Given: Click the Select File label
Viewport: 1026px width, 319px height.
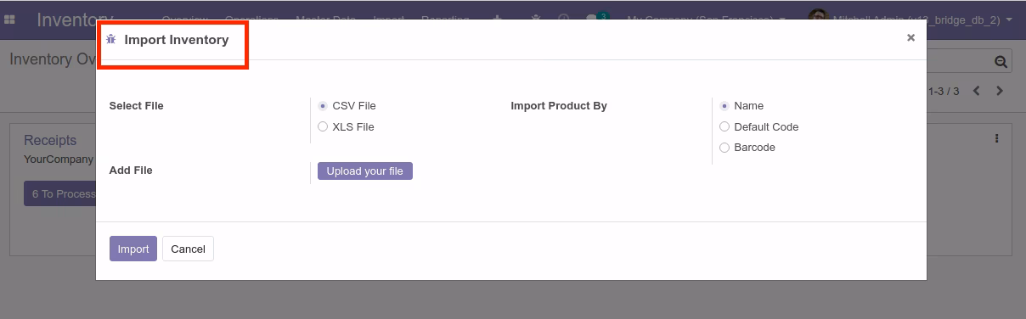Looking at the screenshot, I should pos(137,106).
